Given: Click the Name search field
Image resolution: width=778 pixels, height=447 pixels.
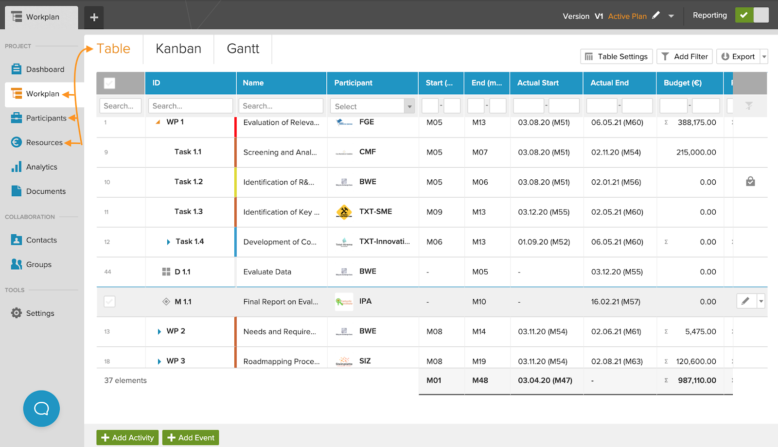Looking at the screenshot, I should point(281,106).
